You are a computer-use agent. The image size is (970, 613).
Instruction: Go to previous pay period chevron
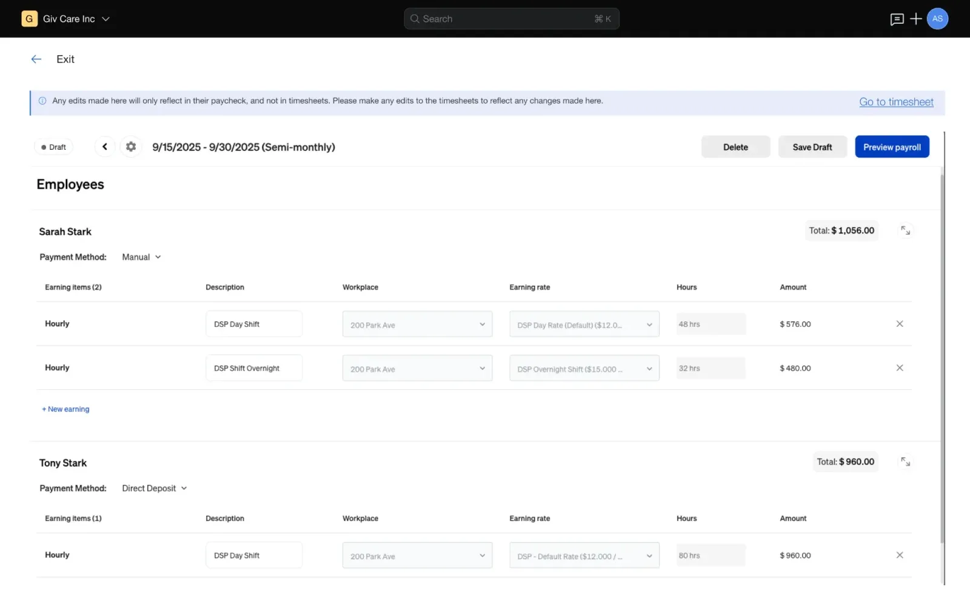pos(105,147)
